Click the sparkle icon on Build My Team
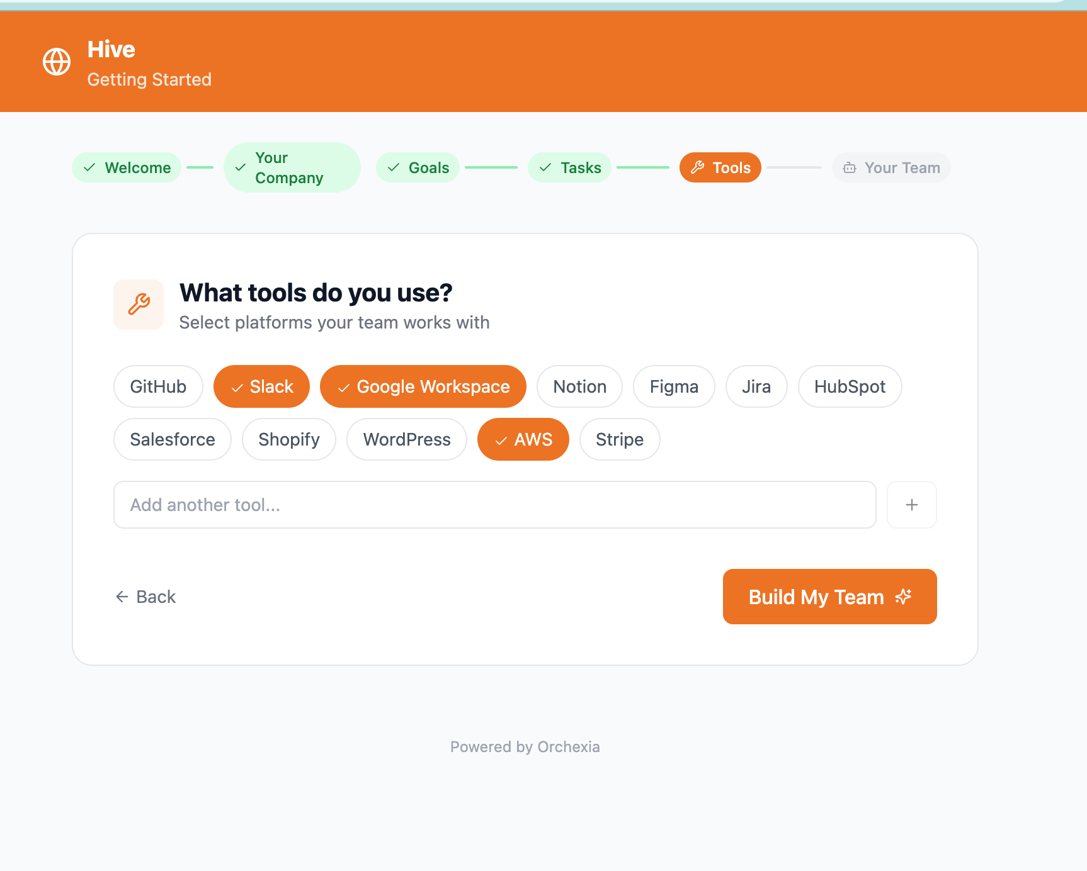 [x=903, y=597]
